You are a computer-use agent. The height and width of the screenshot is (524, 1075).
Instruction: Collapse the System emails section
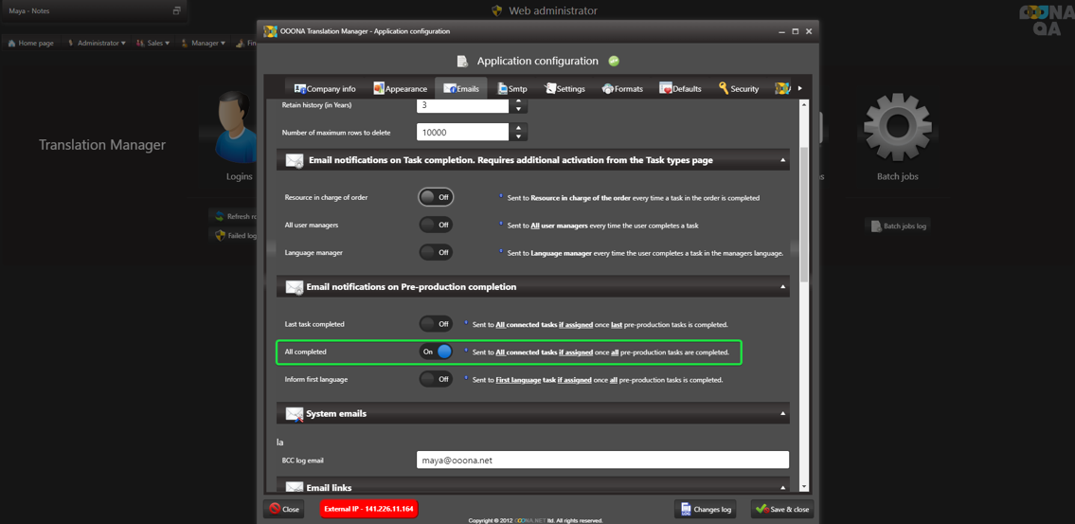[x=782, y=414]
